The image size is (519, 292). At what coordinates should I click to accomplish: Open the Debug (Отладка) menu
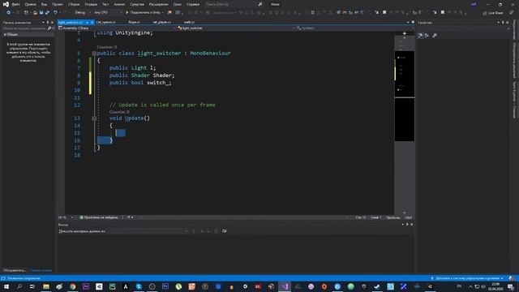(91, 4)
